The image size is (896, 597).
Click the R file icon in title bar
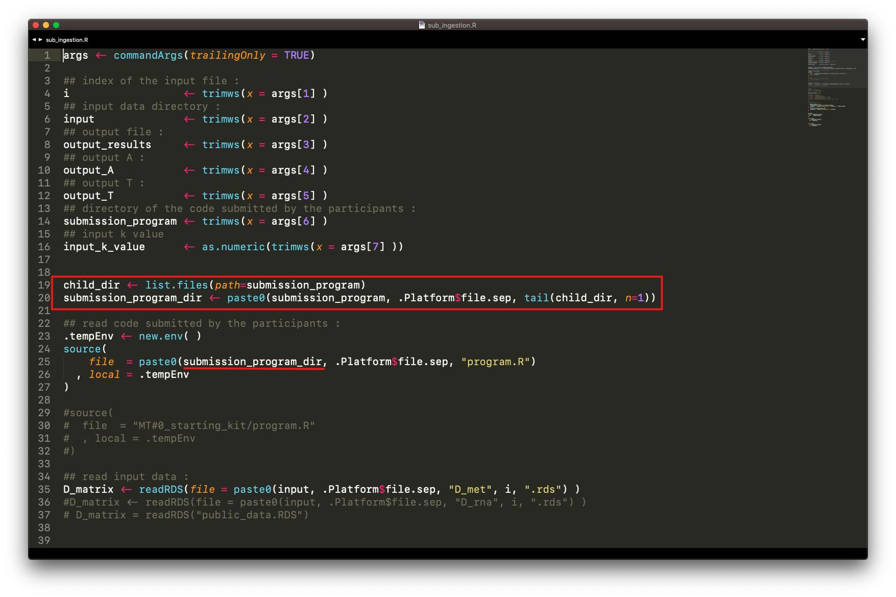pyautogui.click(x=422, y=25)
